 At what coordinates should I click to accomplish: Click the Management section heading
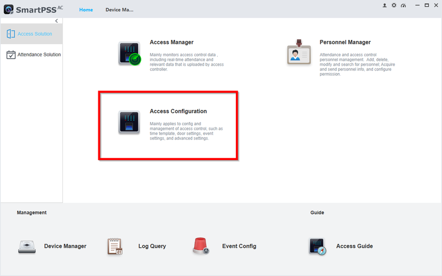coord(31,213)
